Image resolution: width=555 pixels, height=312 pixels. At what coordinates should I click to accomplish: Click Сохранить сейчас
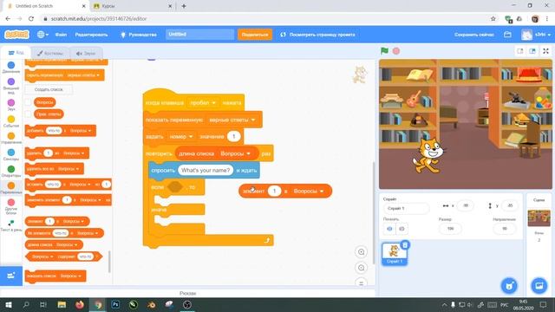tap(474, 35)
